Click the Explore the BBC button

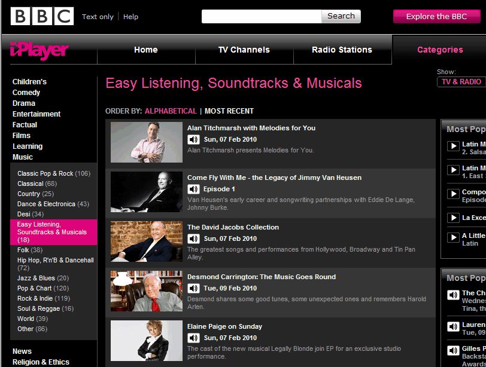tap(436, 16)
